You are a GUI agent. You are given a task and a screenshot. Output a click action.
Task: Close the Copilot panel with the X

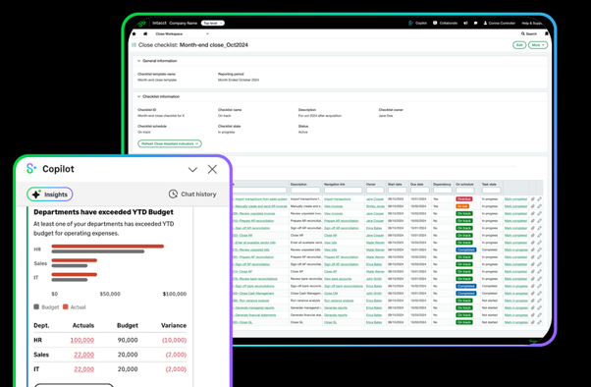[212, 169]
